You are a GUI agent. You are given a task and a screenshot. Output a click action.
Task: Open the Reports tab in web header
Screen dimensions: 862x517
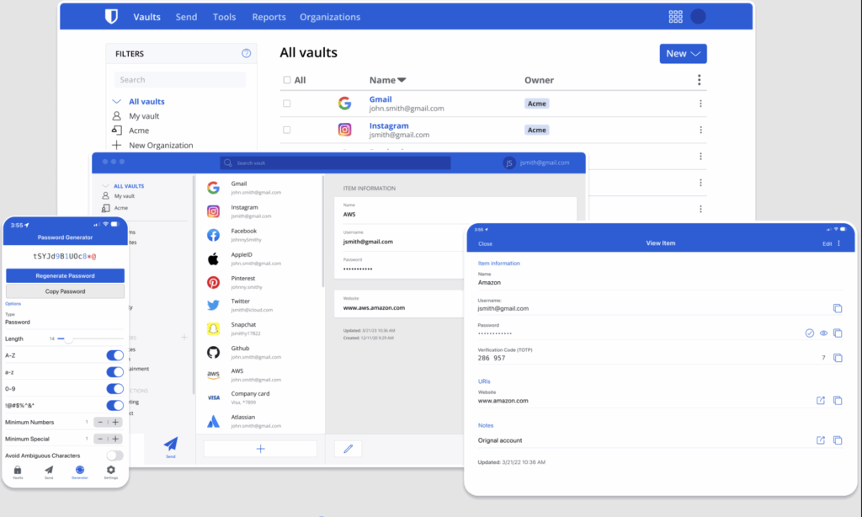[x=269, y=17]
